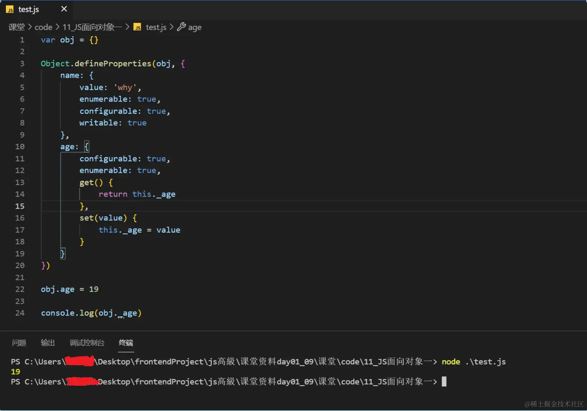587x411 pixels.
Task: Click the JS file icon in the tab
Action: click(x=10, y=10)
